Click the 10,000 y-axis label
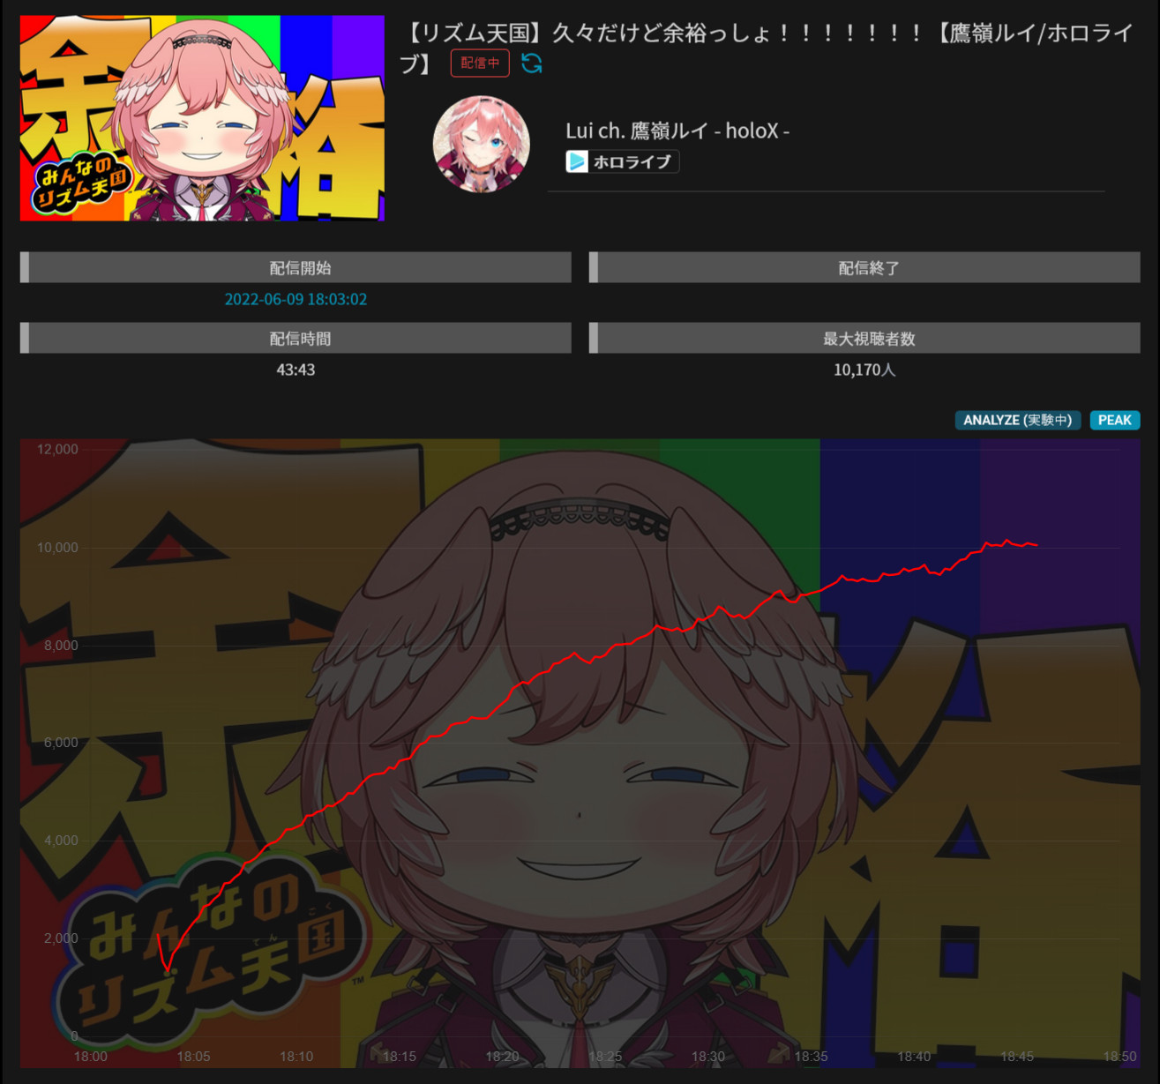 [x=57, y=547]
